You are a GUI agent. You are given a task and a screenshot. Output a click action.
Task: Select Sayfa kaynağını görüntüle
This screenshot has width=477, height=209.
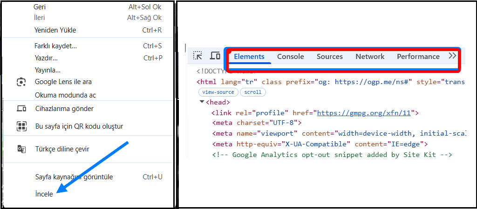click(74, 177)
